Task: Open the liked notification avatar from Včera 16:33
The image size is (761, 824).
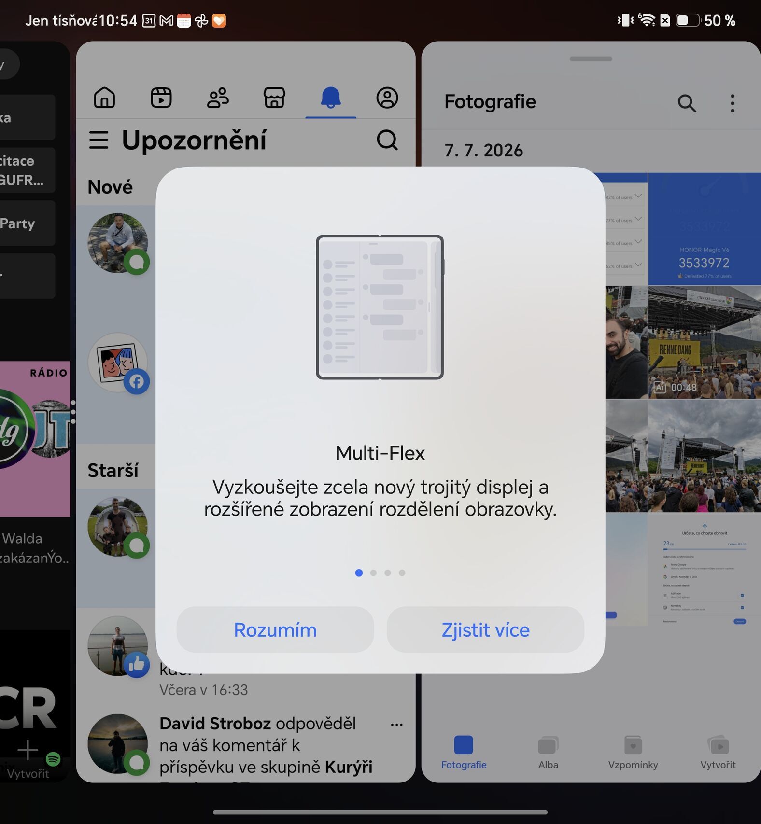Action: coord(117,646)
